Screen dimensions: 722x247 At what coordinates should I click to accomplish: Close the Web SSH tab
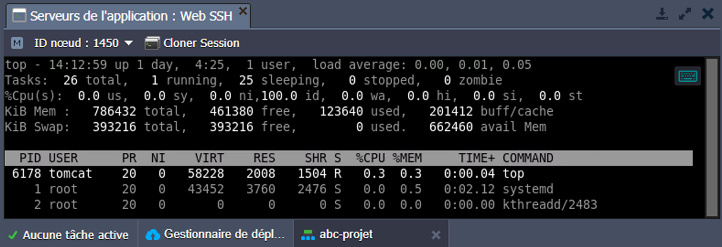tap(243, 11)
